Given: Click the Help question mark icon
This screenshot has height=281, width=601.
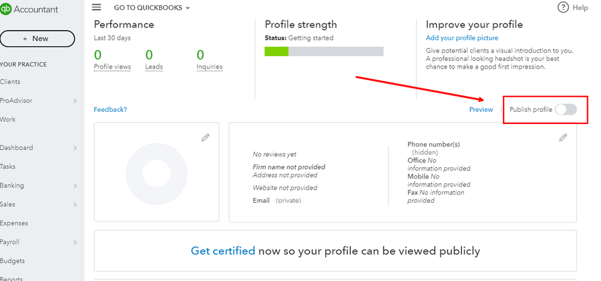Looking at the screenshot, I should click(x=562, y=7).
